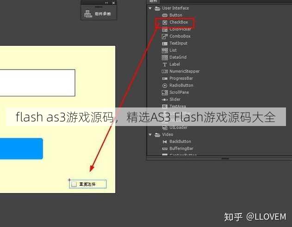Collapse the small floating panel via arrows
292x227 pixels.
point(106,3)
